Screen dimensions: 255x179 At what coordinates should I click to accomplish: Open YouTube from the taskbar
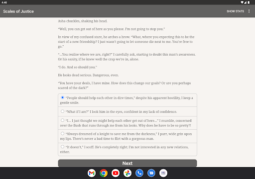coord(116,173)
